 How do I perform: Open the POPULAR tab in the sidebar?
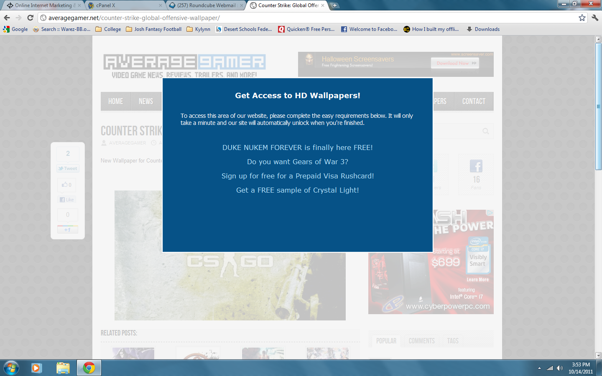tap(386, 341)
